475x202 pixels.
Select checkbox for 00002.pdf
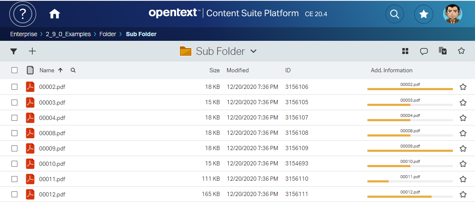[x=14, y=87]
